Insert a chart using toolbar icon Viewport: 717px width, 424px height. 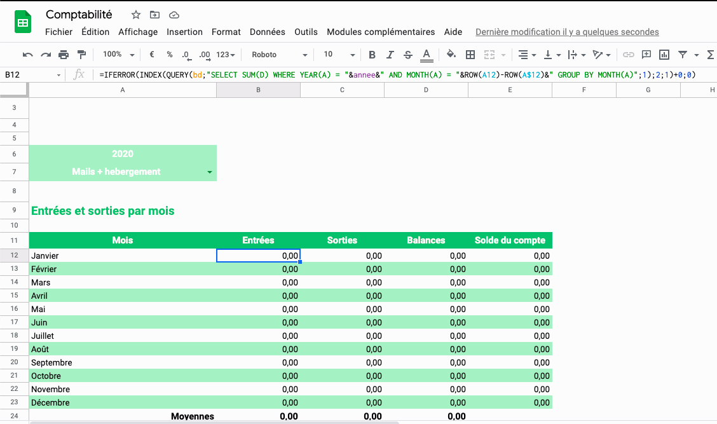(x=664, y=55)
